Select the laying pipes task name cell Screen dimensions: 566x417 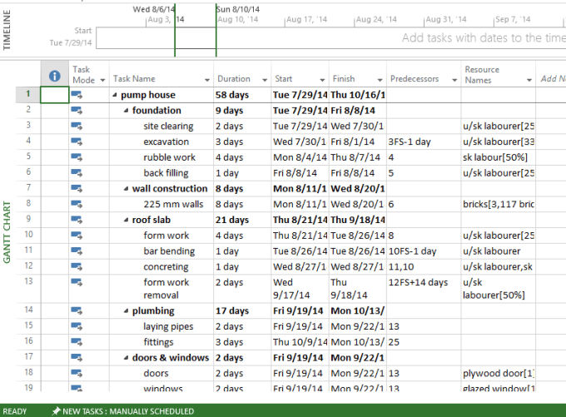[x=161, y=326]
